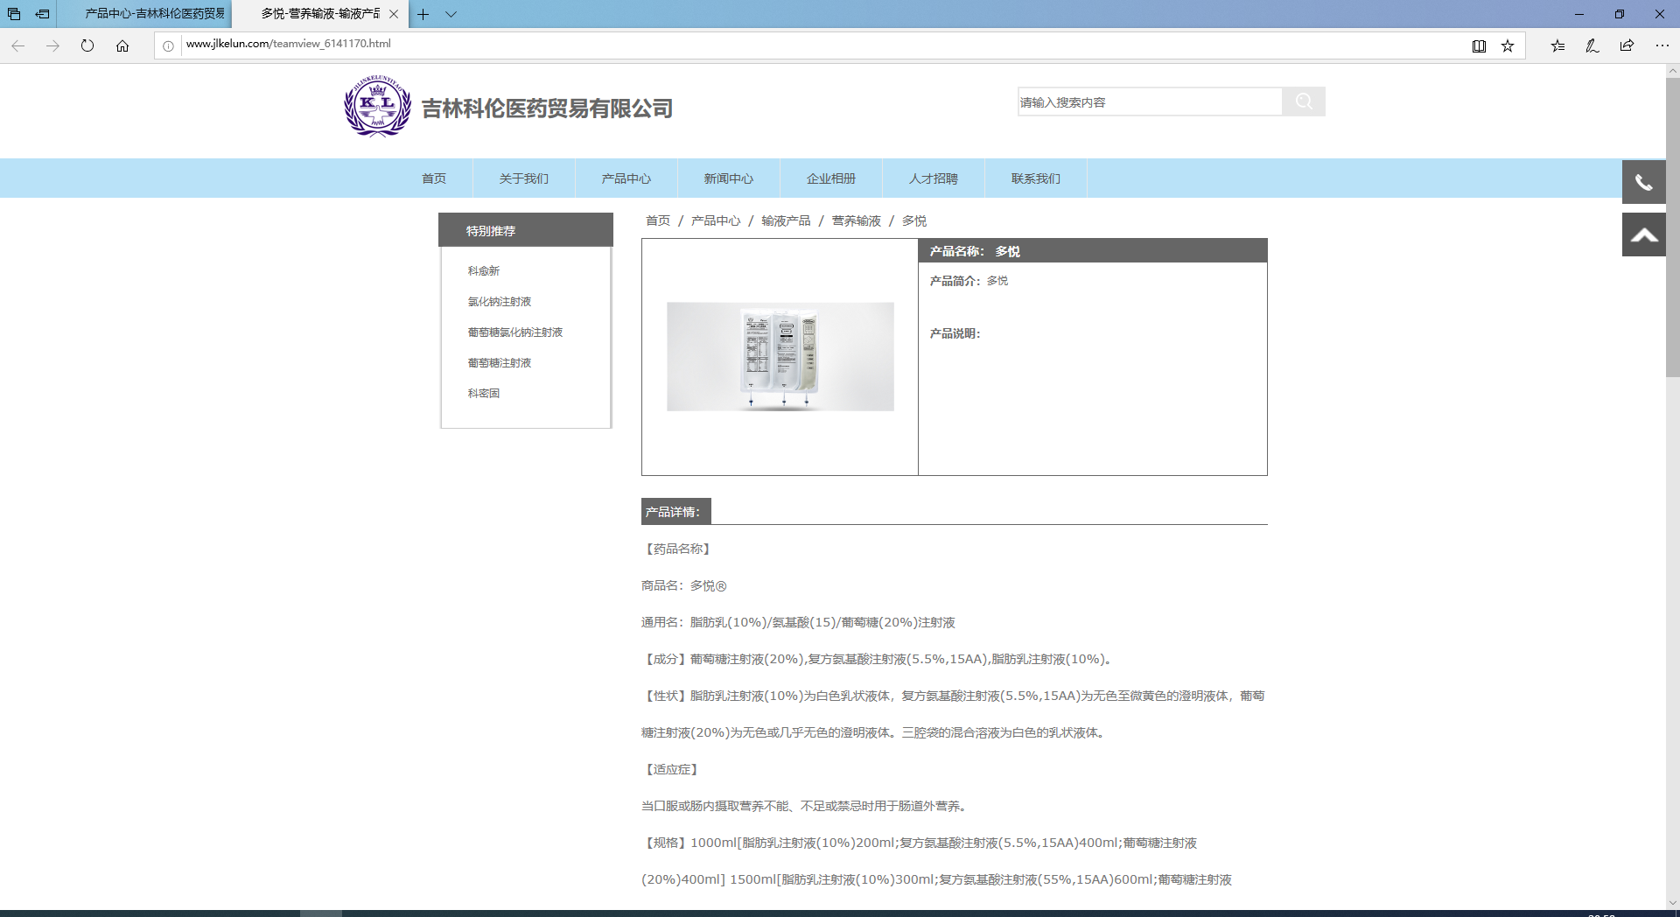This screenshot has height=917, width=1680.
Task: Click the scrollbar up arrow
Action: tap(1672, 71)
